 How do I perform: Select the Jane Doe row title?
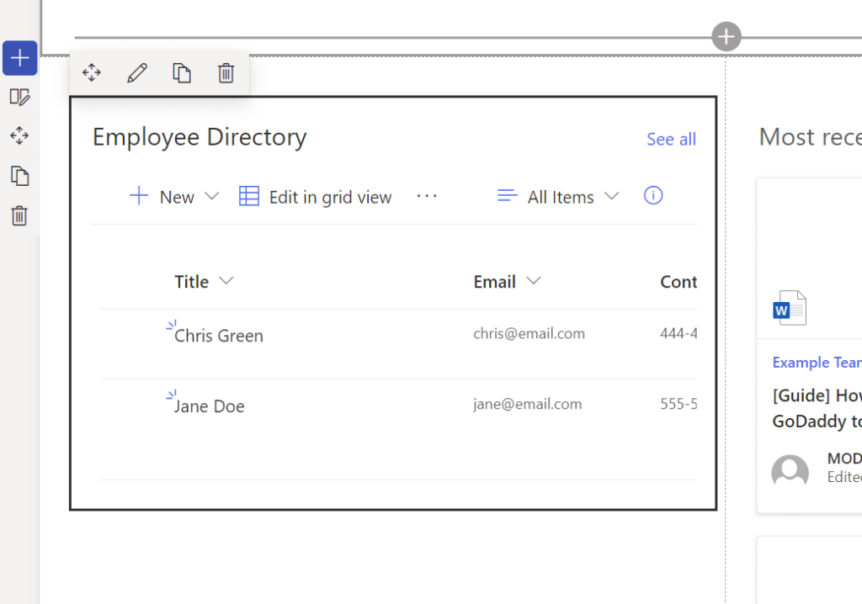tap(210, 406)
